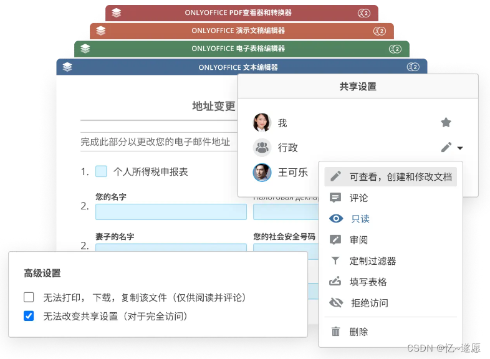This screenshot has height=359, width=490.
Task: Click the layers icon on the PDF viewer bar
Action: (x=116, y=13)
